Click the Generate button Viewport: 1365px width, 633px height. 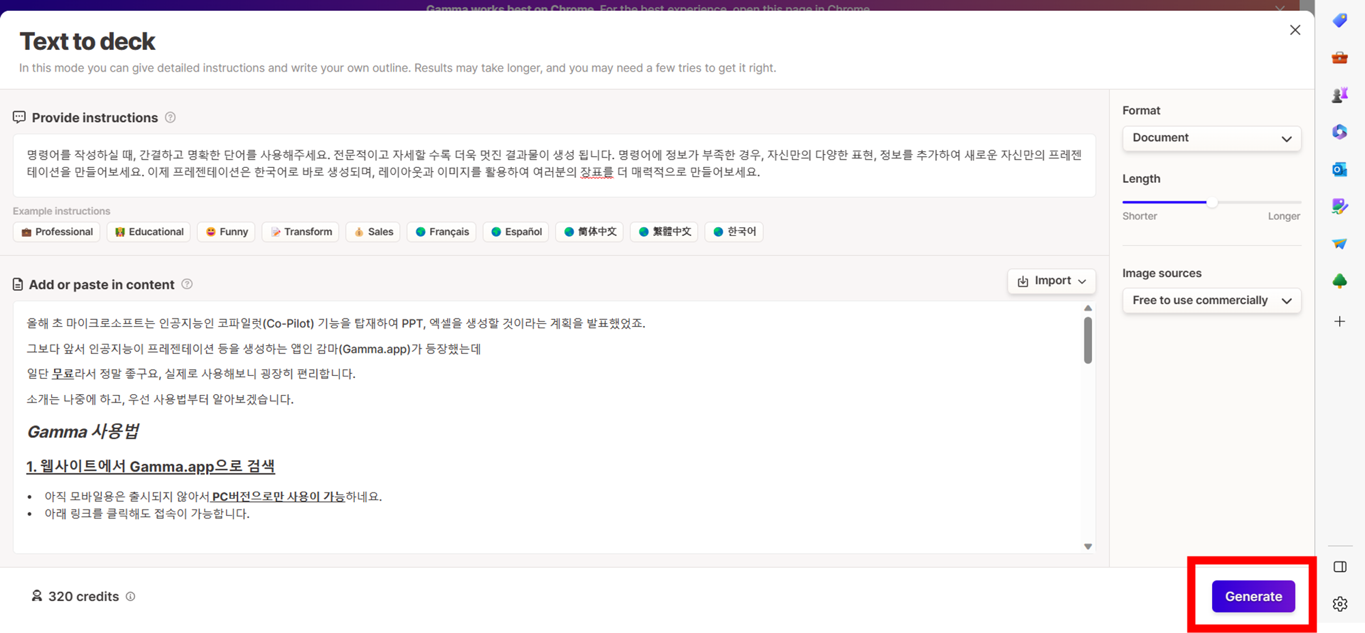[1253, 596]
